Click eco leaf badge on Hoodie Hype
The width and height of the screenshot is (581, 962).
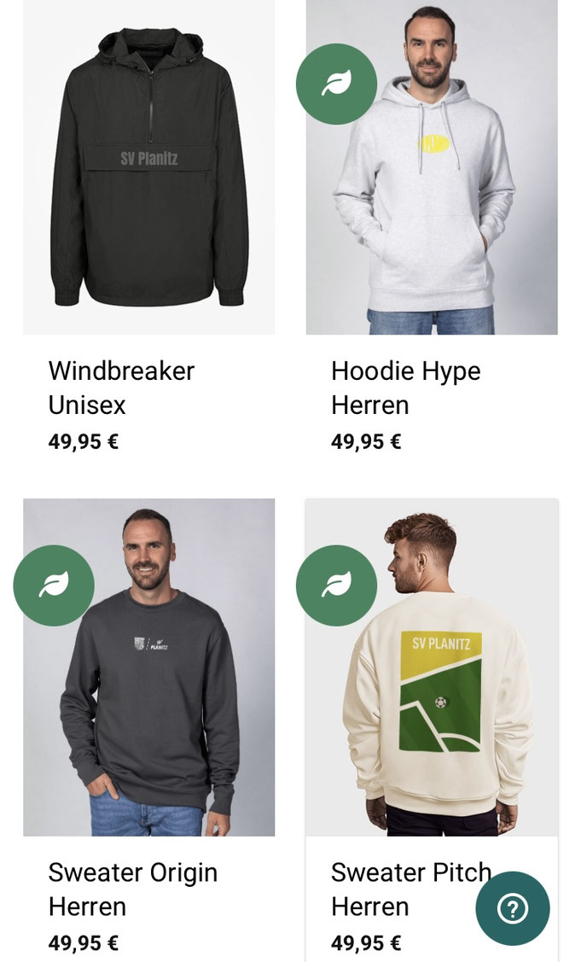click(x=336, y=84)
